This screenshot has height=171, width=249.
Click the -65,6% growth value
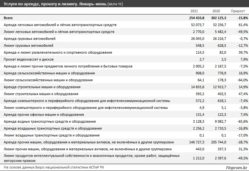(x=239, y=121)
